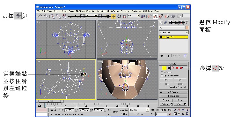Viewport: 234px width, 123px height.
Task: Click Min/Max viewport toggle icon
Action: 187,114
